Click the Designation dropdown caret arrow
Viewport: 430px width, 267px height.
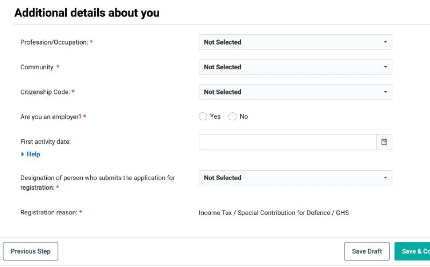[385, 178]
